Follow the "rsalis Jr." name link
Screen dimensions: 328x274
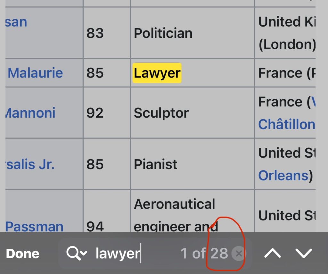30,164
